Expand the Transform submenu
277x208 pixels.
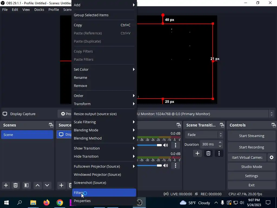click(104, 104)
